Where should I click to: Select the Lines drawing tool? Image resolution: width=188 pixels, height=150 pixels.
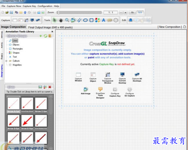click(79, 20)
